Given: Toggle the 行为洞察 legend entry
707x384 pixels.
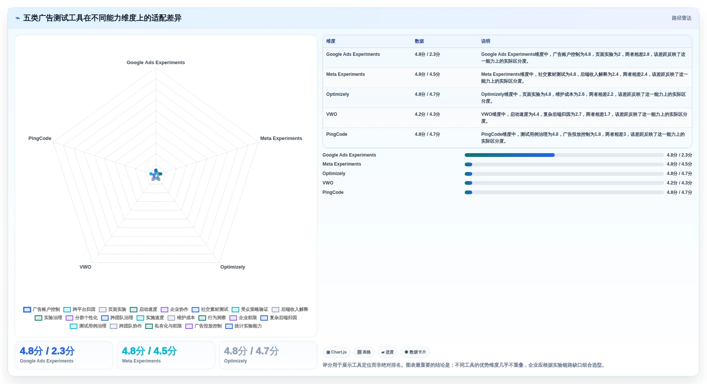Looking at the screenshot, I should (212, 318).
